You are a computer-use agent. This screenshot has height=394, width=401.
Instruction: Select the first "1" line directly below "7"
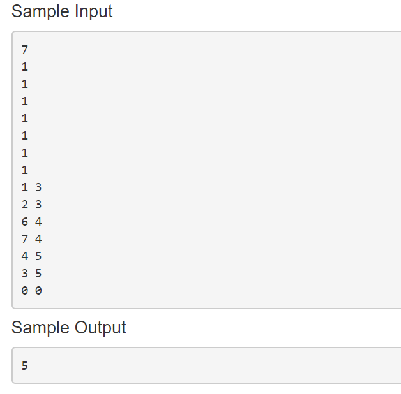click(x=25, y=67)
